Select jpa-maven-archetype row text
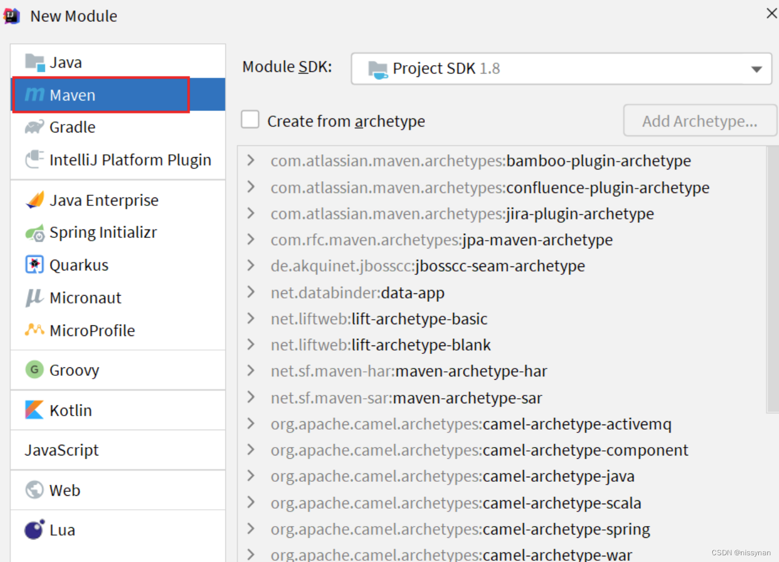Viewport: 779px width, 562px height. (x=441, y=240)
